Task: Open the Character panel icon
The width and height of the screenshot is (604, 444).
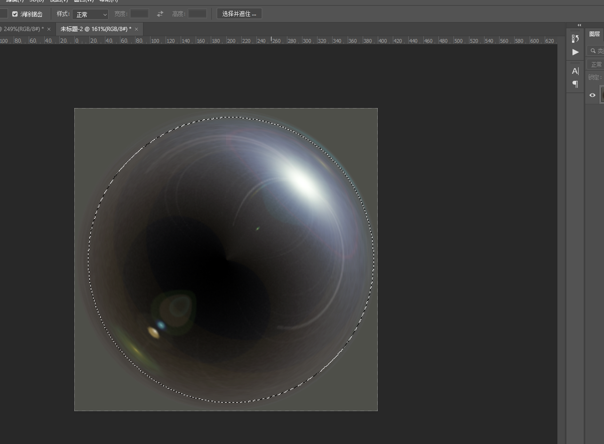Action: point(575,71)
